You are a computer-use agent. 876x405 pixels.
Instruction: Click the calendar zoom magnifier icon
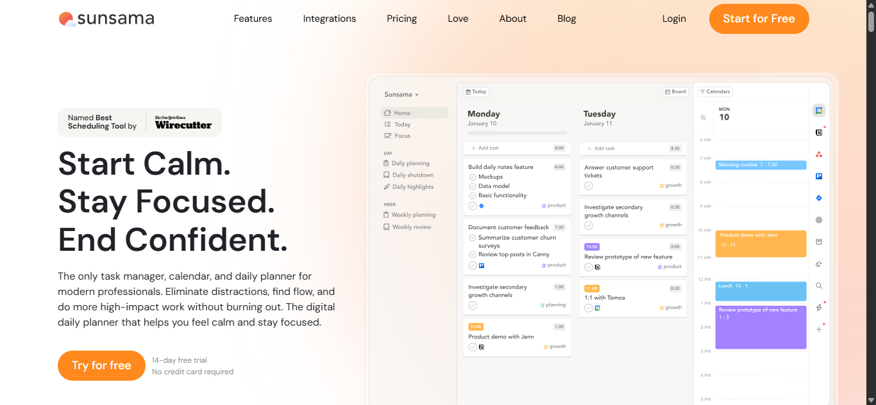tap(703, 118)
